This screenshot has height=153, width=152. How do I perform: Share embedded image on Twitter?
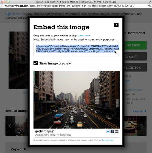[x=108, y=131]
